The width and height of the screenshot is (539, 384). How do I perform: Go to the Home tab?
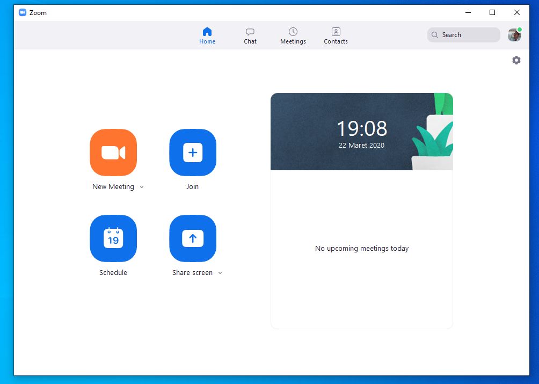click(x=207, y=35)
